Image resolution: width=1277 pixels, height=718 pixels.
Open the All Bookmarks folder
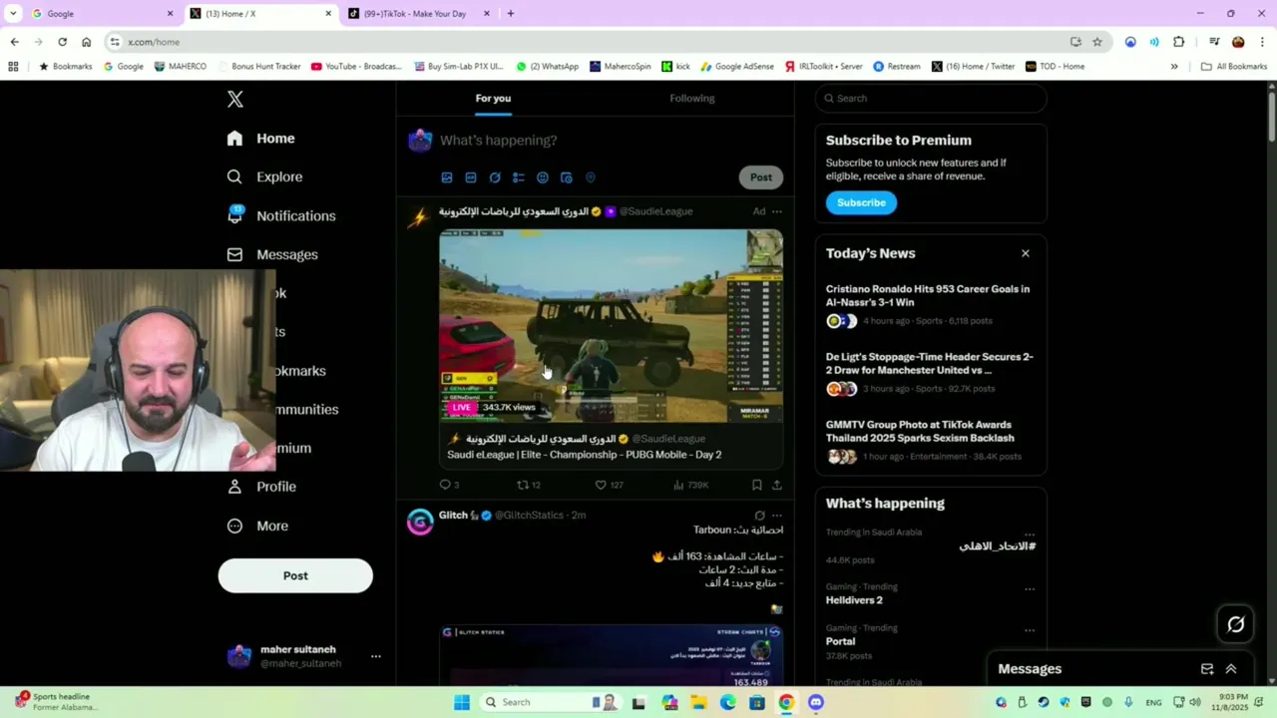click(x=1234, y=67)
